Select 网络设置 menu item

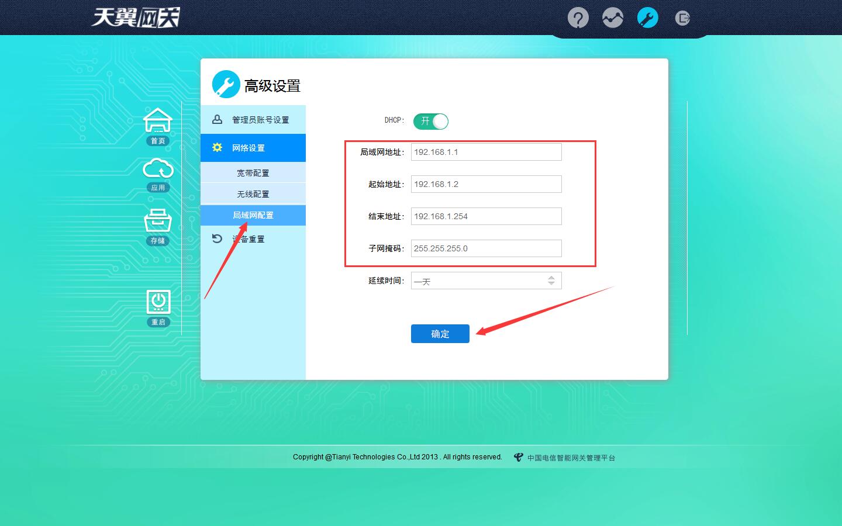point(253,148)
